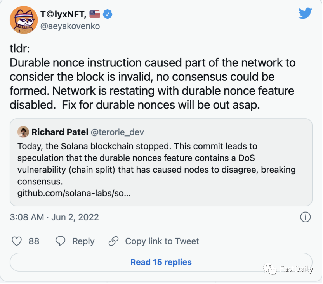Viewport: 323px width, 284px height.
Task: Open Richard Patel's small avatar
Action: 23,132
